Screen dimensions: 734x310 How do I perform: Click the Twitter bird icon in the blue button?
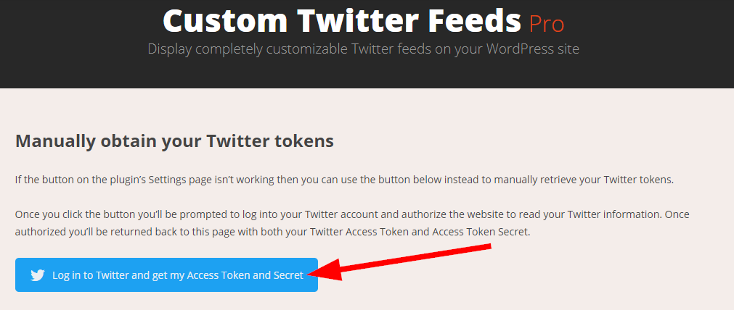pyautogui.click(x=38, y=275)
